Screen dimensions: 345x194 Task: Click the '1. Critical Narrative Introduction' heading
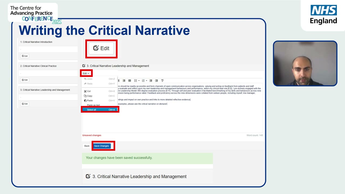[x=36, y=42]
